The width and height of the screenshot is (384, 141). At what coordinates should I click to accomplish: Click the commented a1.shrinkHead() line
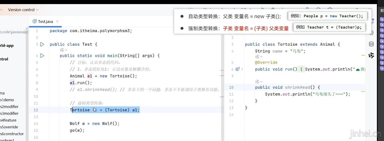[x=145, y=90]
